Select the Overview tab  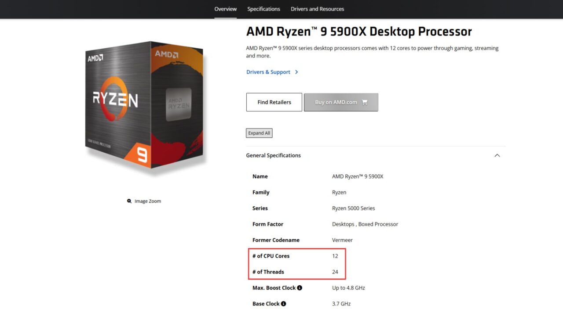pos(225,9)
